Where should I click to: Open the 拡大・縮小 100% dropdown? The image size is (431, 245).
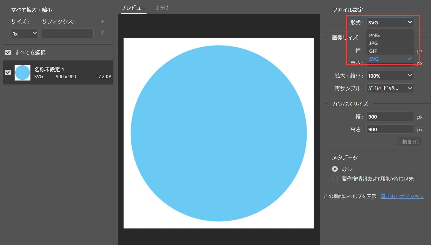(x=390, y=76)
